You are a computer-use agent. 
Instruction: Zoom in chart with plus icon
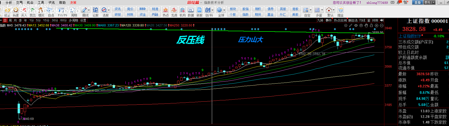376,25
